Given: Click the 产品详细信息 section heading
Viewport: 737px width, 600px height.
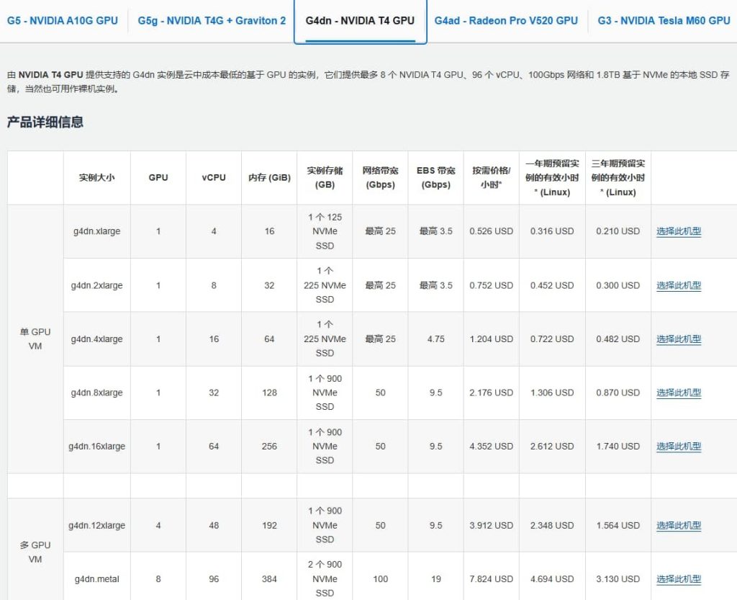Looking at the screenshot, I should [x=45, y=122].
